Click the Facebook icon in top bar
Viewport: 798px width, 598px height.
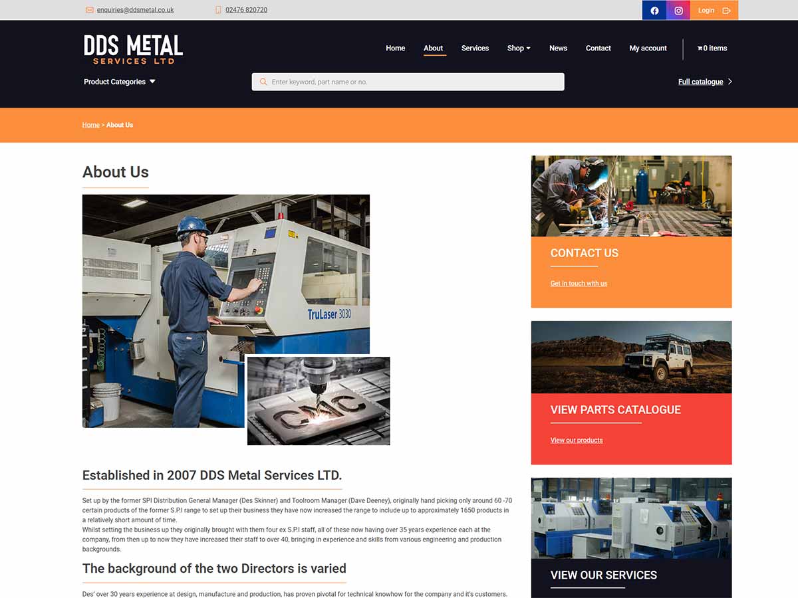pyautogui.click(x=654, y=11)
